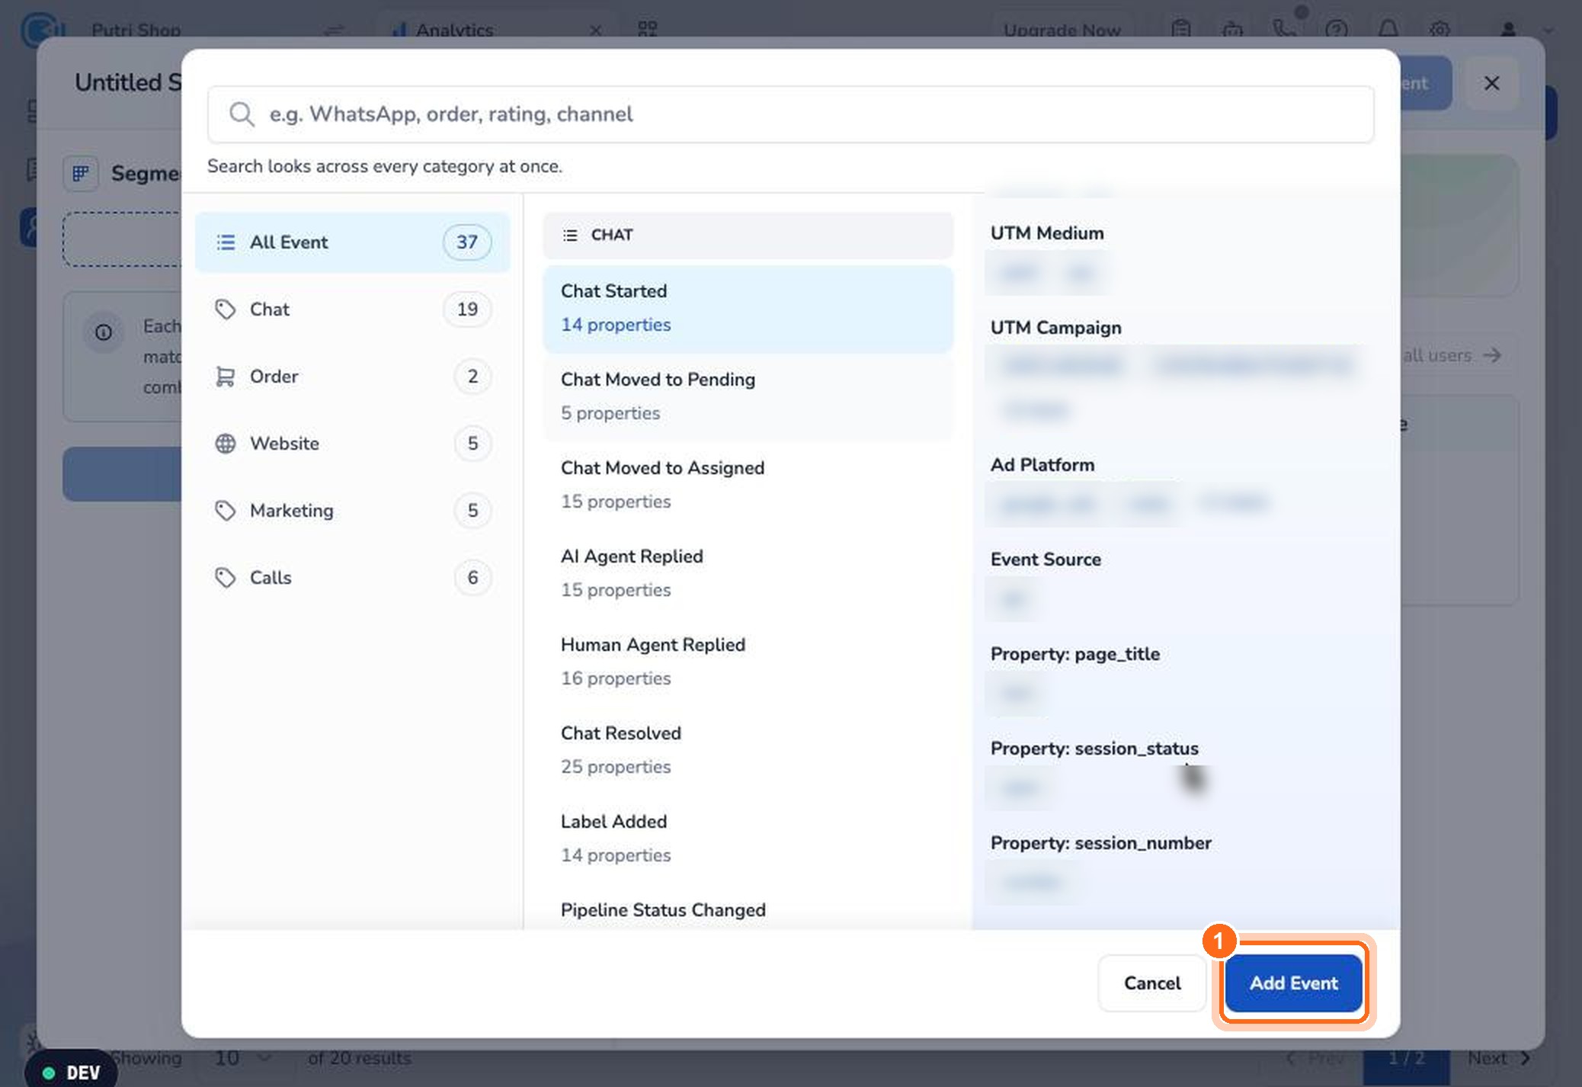1582x1087 pixels.
Task: Select the Calls category
Action: [x=352, y=578]
